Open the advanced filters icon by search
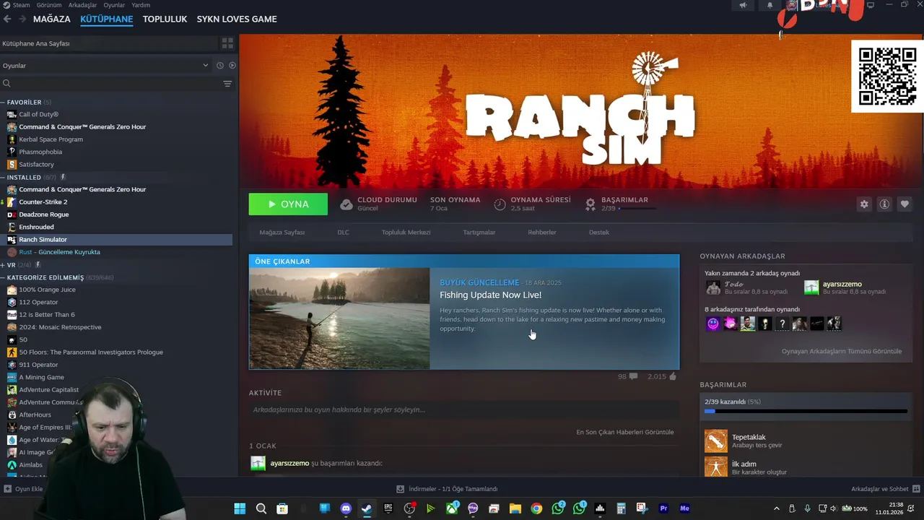 (227, 84)
